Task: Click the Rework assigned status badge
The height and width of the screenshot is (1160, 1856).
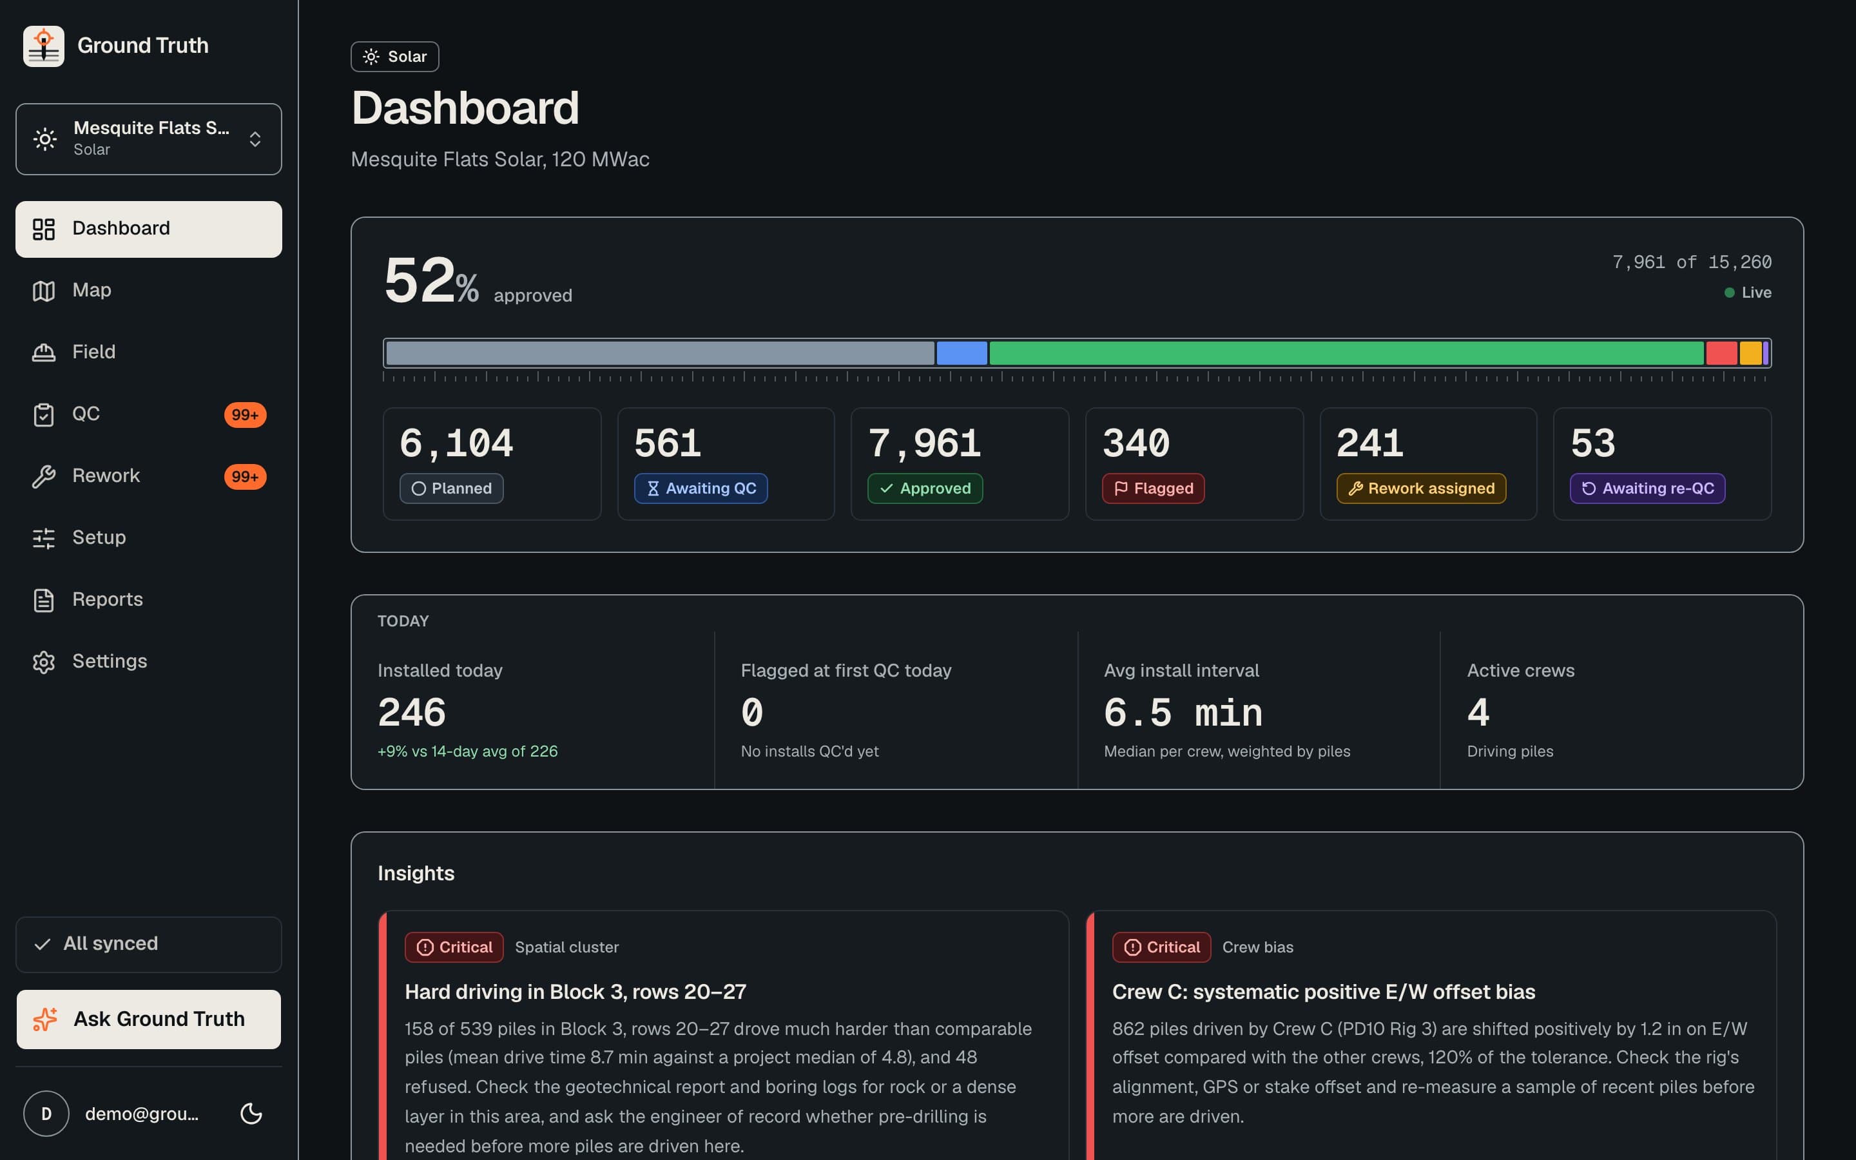Action: point(1421,488)
